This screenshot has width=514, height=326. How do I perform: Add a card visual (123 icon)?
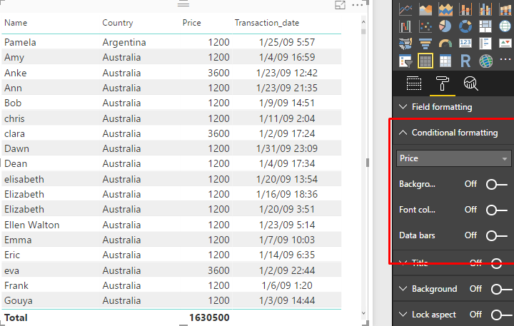click(x=465, y=44)
